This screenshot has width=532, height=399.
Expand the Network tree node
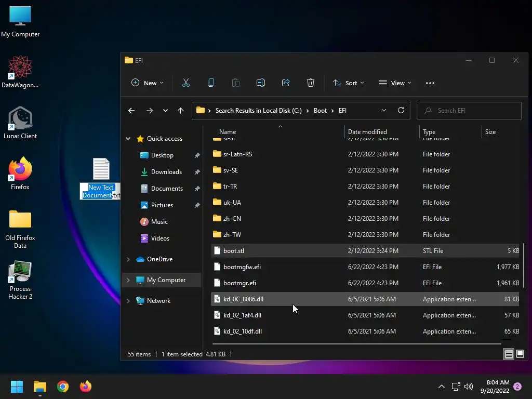pyautogui.click(x=128, y=301)
